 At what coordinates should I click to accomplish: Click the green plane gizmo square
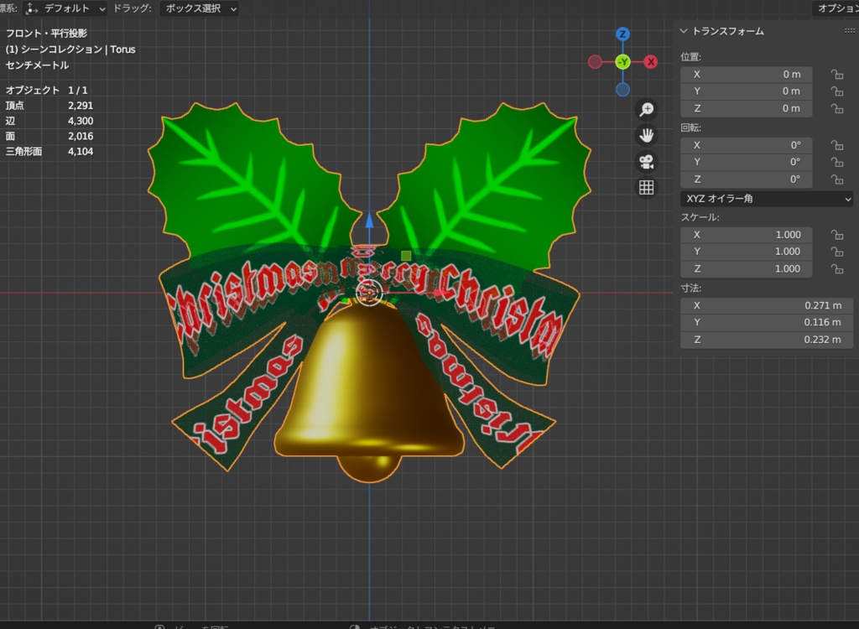[406, 256]
